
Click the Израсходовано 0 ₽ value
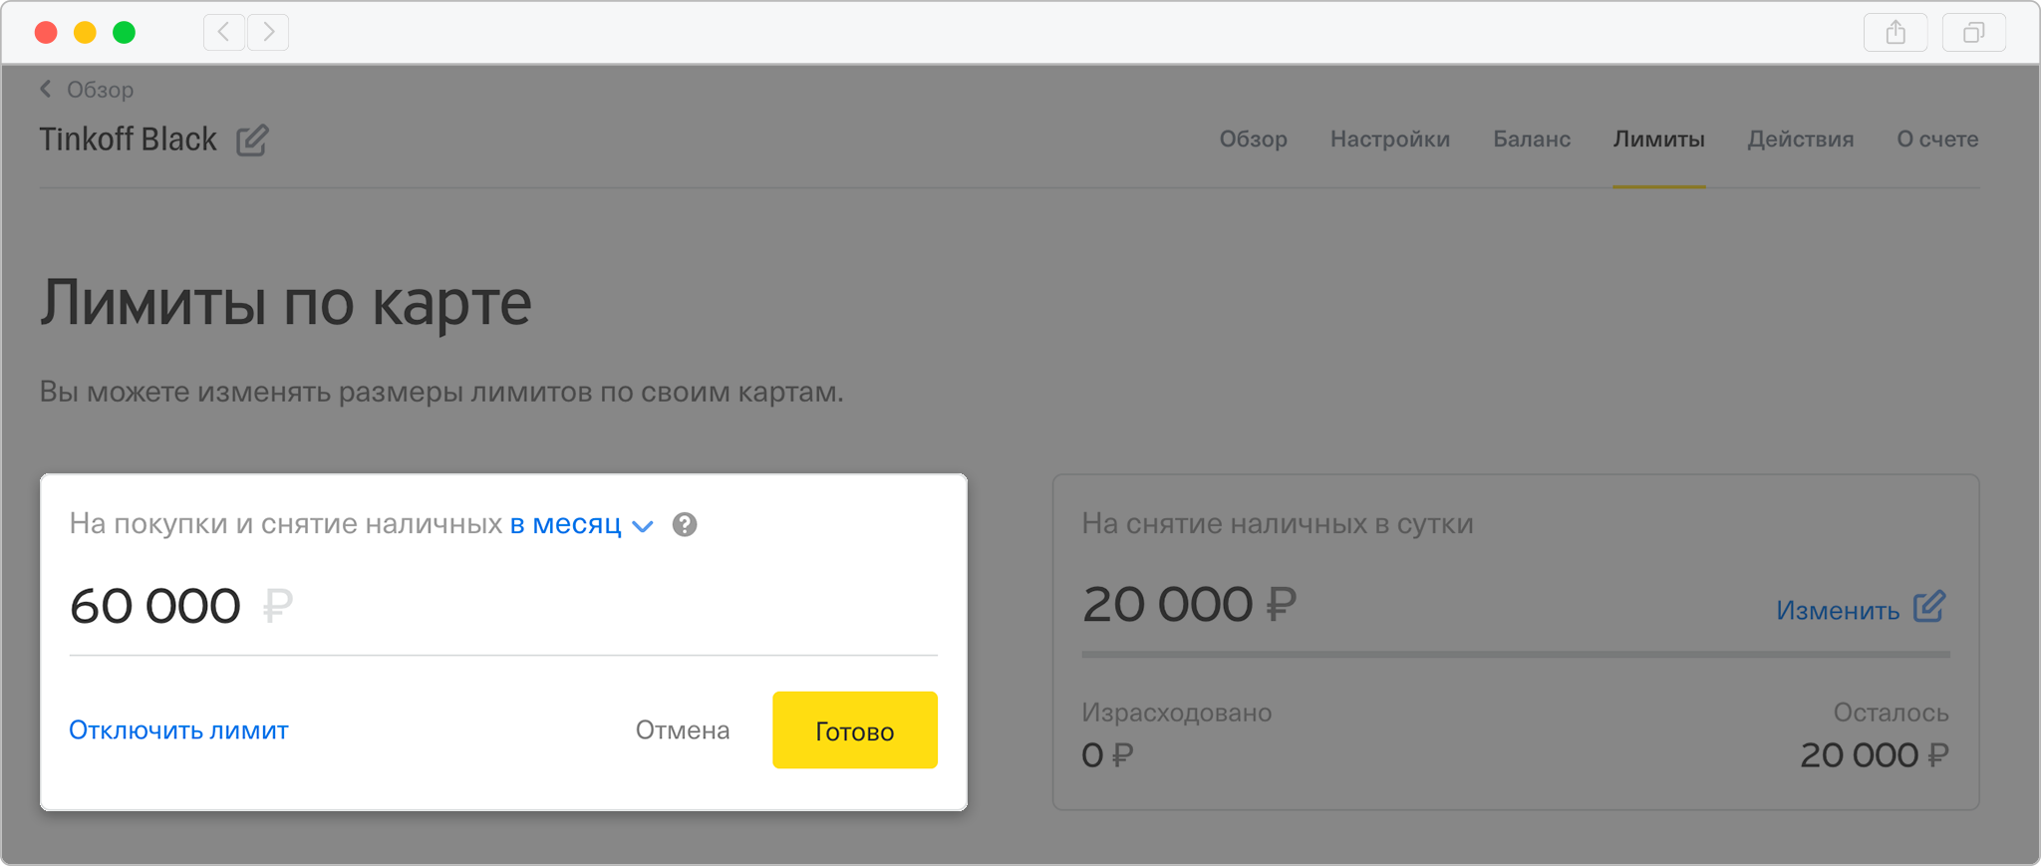click(x=1107, y=755)
